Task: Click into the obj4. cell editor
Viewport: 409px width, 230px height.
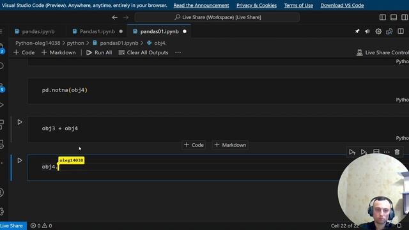Action: 183,167
